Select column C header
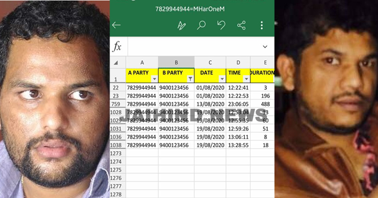 coord(210,63)
